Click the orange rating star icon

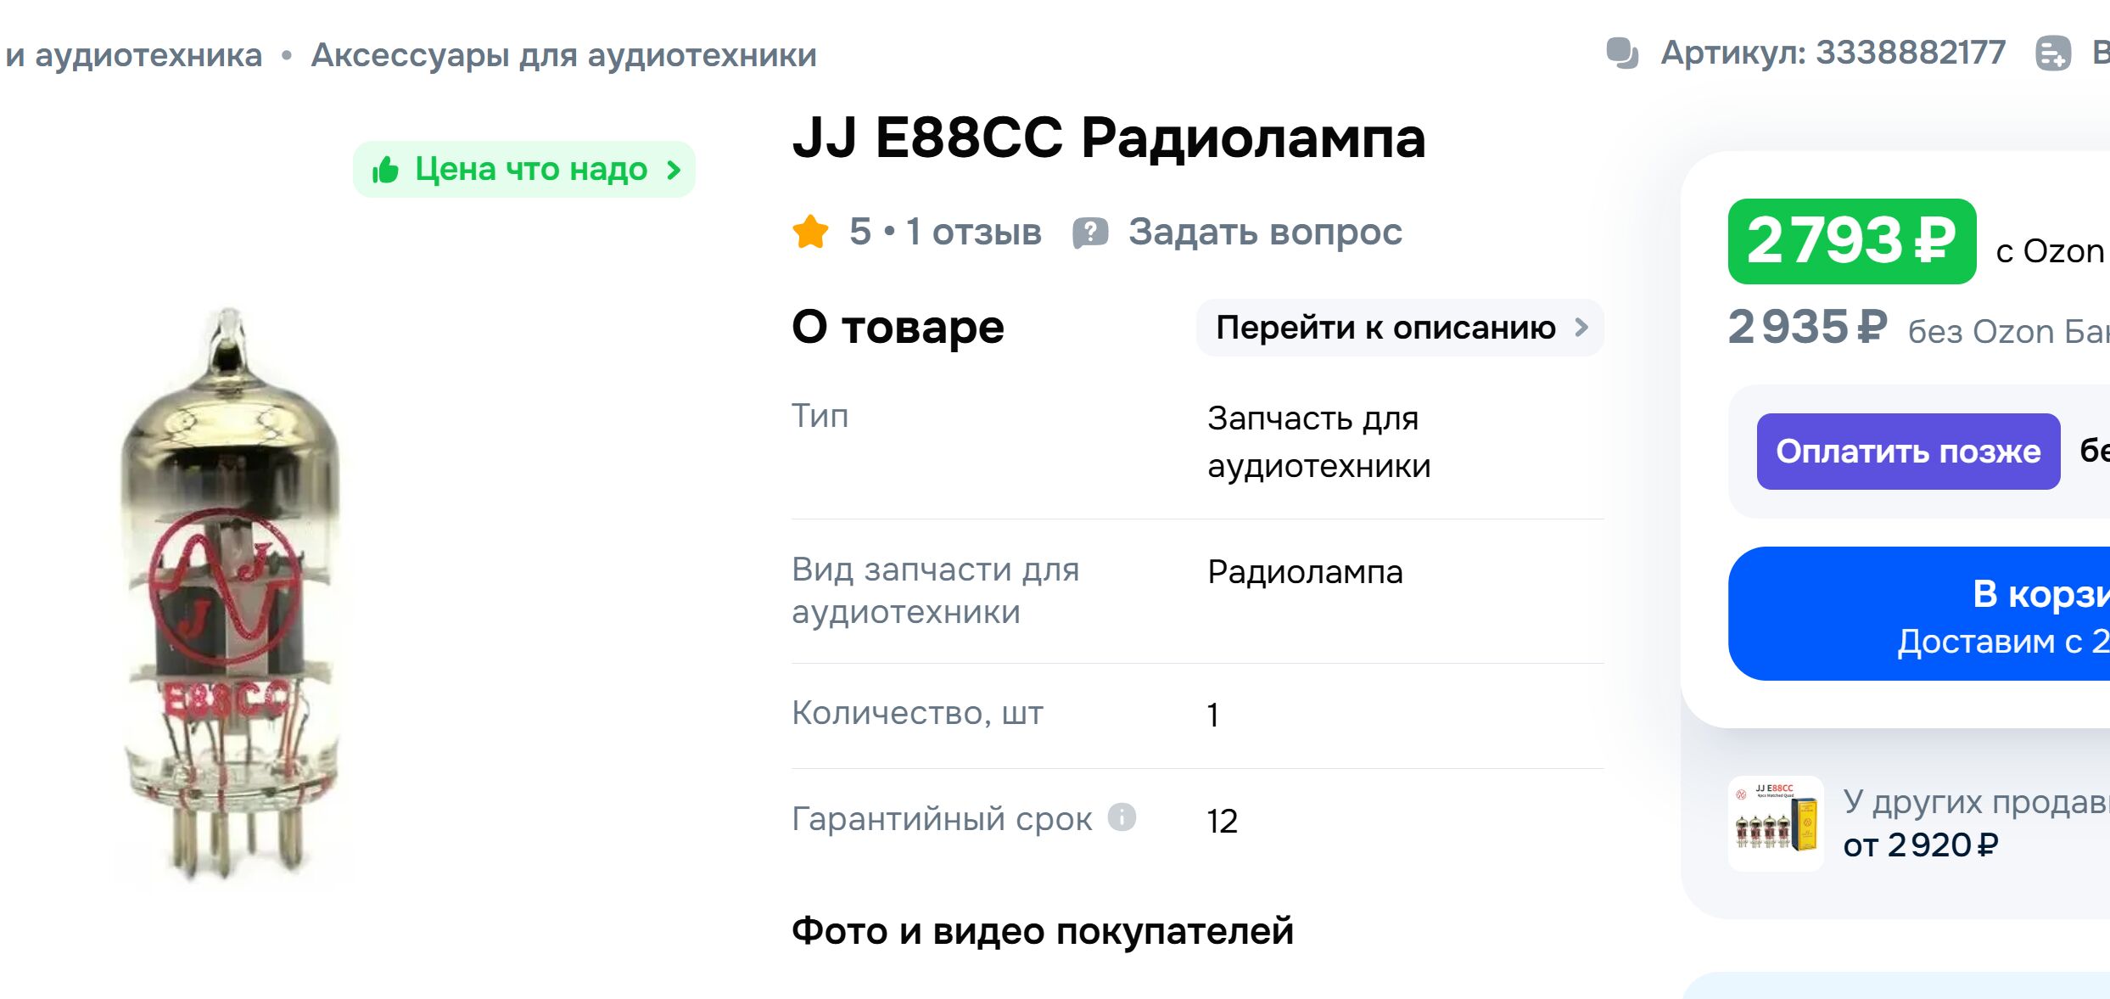[810, 232]
